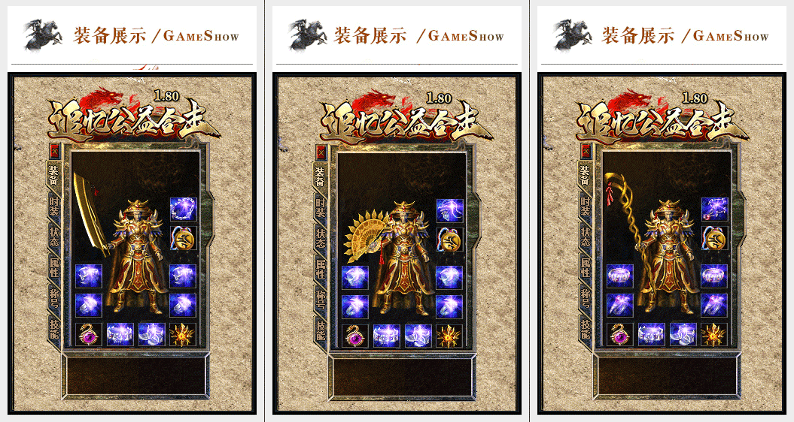Screen dimensions: 794x422
Task: Click the boots slot in the left panel's bottom row
Action: tap(152, 334)
